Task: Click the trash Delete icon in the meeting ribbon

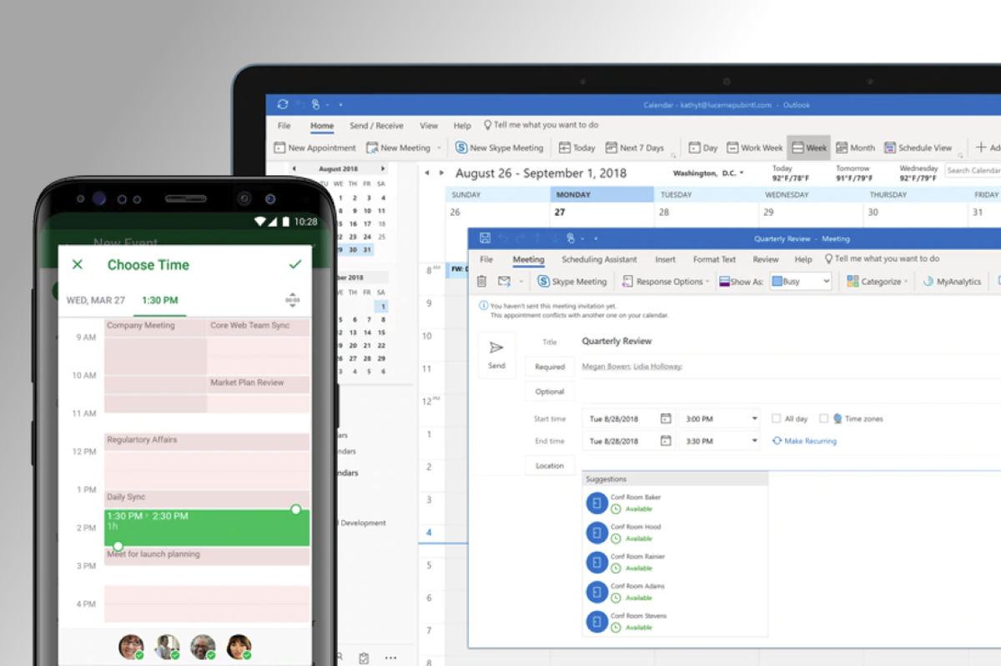Action: pos(481,282)
